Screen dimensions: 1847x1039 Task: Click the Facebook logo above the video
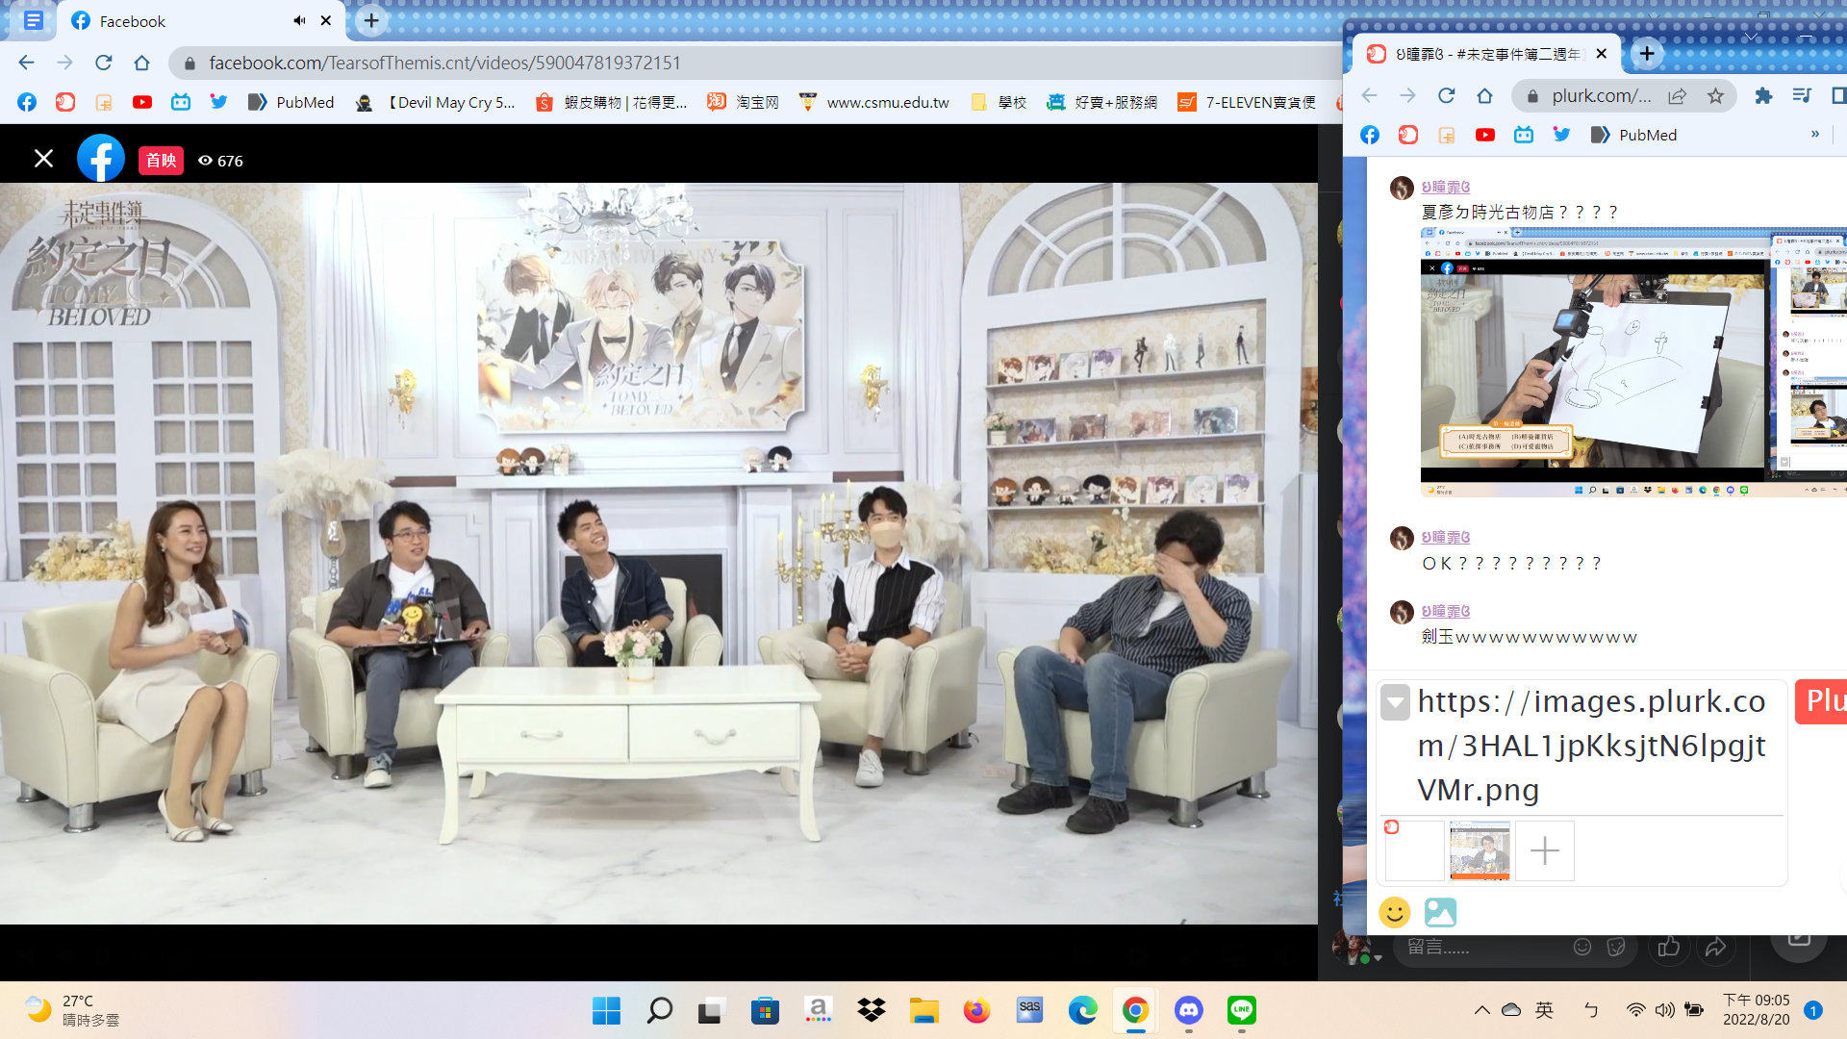(x=101, y=159)
